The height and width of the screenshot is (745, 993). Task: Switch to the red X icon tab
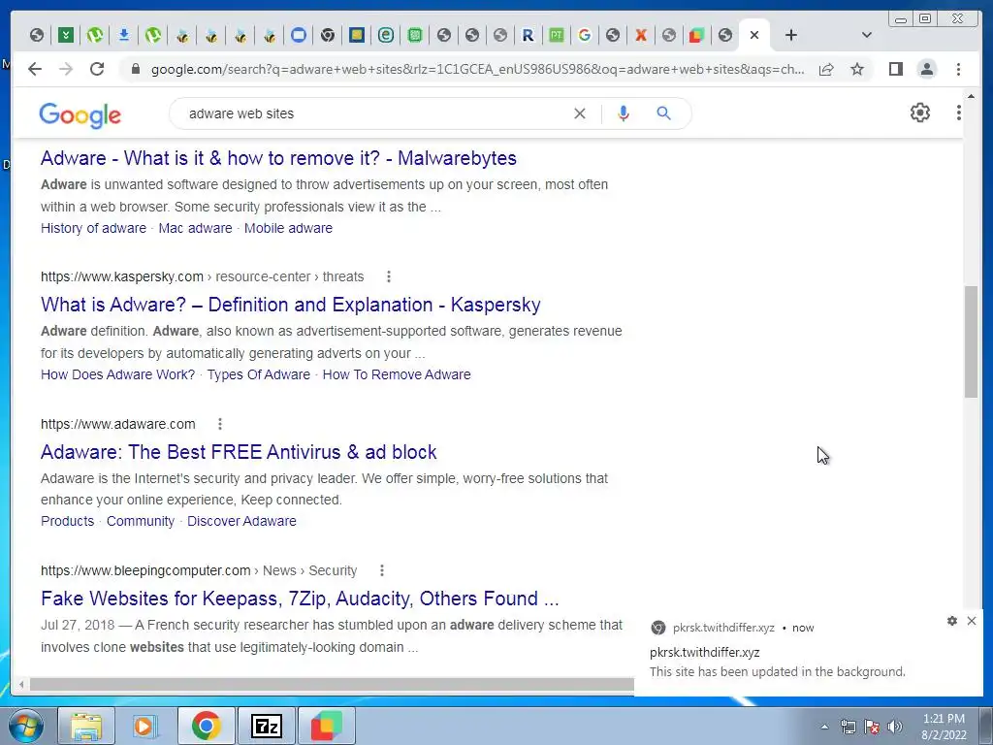tap(641, 35)
